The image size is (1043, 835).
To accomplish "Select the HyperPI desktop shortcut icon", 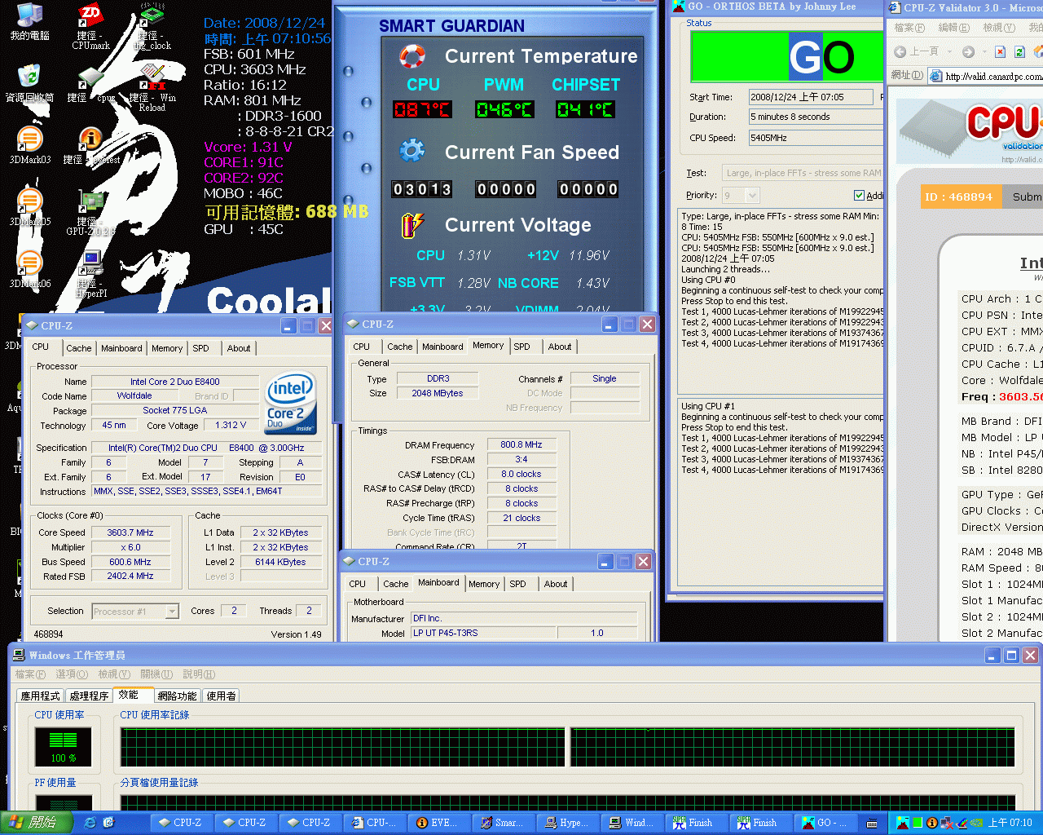I will pos(90,274).
